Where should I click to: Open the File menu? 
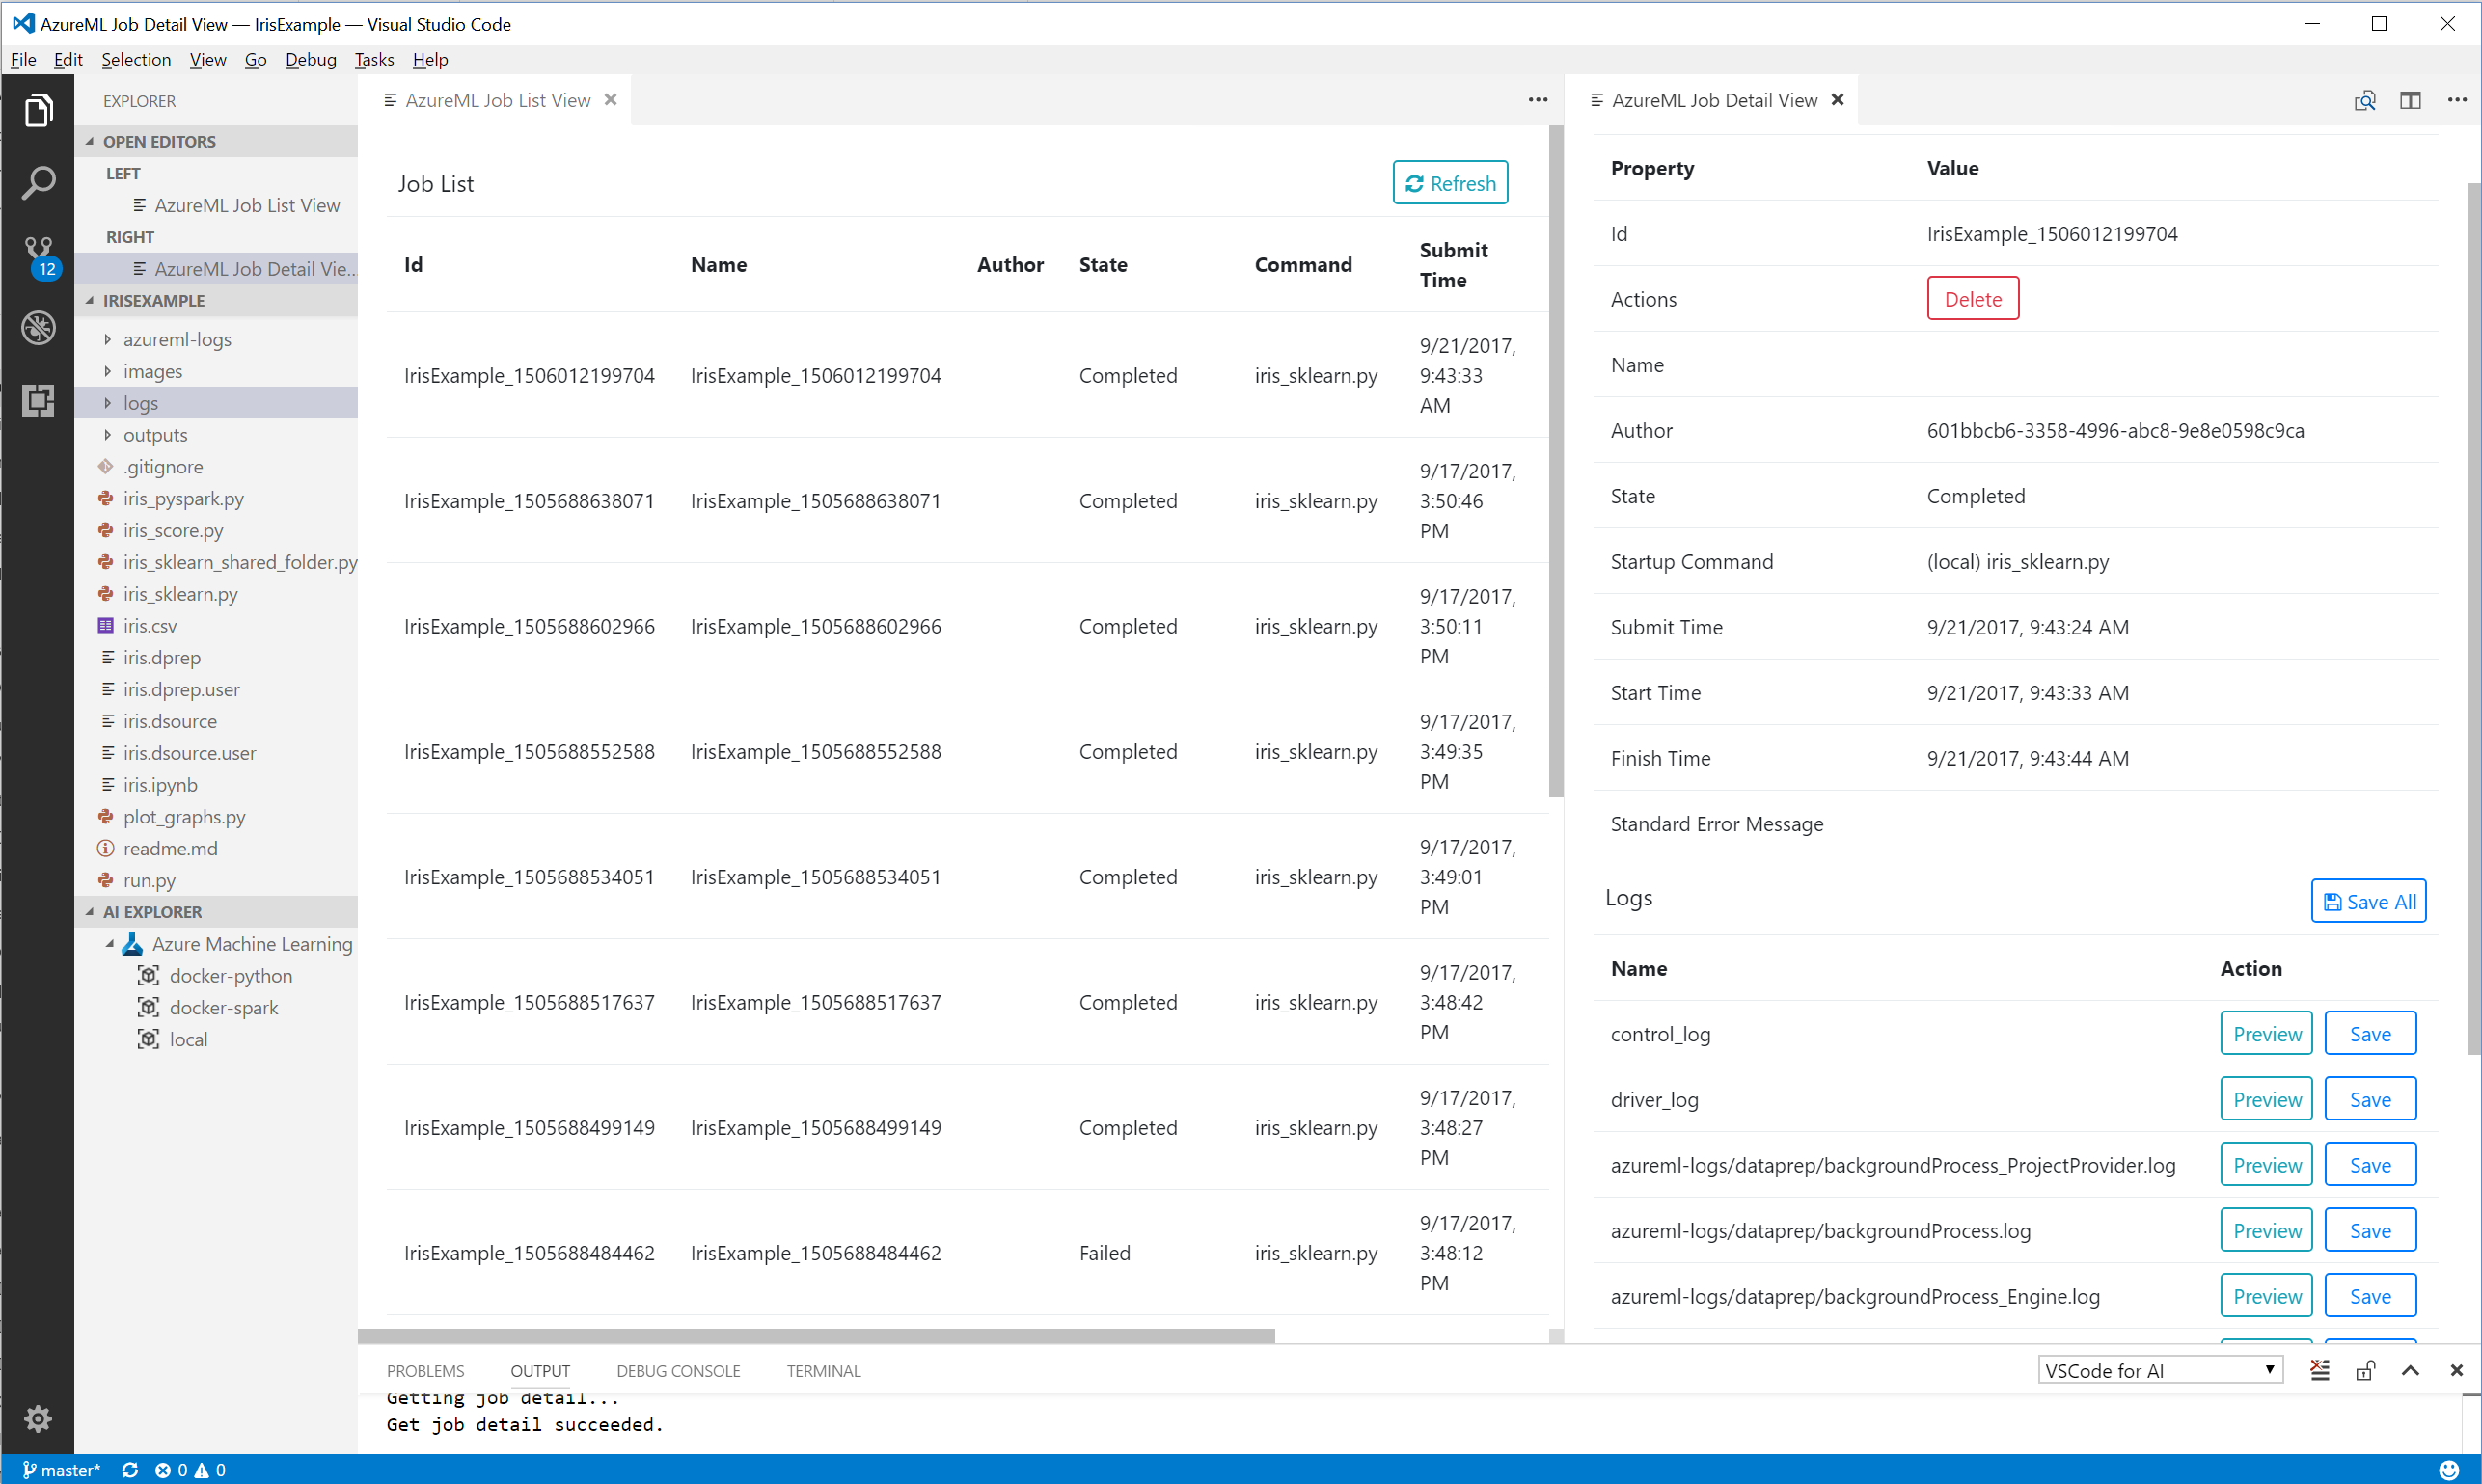(x=23, y=59)
